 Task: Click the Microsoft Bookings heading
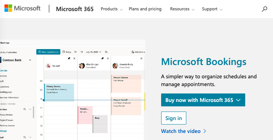pos(204,62)
